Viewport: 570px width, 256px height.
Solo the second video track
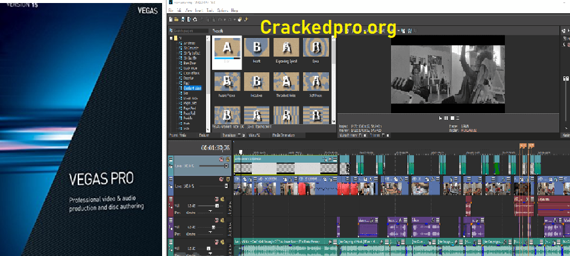click(228, 180)
